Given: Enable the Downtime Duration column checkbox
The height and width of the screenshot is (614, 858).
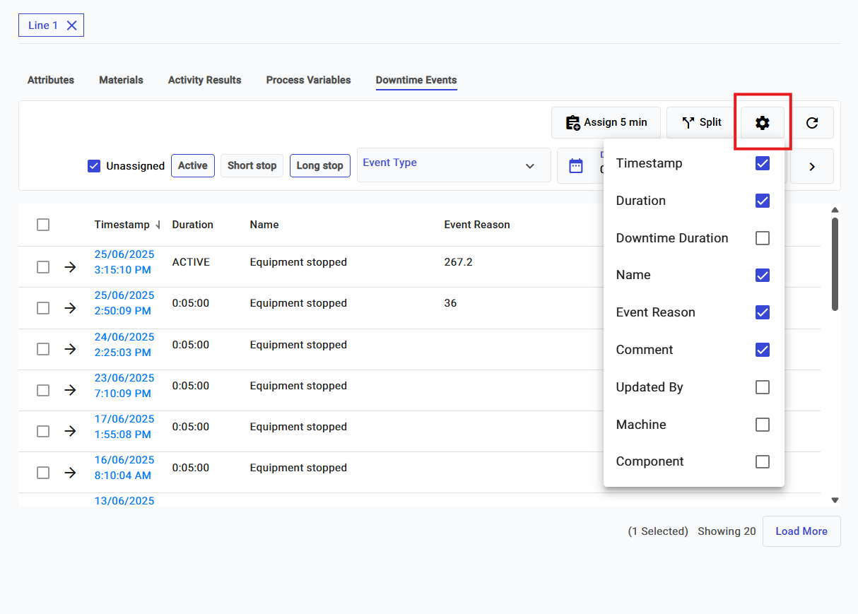Looking at the screenshot, I should (x=762, y=238).
